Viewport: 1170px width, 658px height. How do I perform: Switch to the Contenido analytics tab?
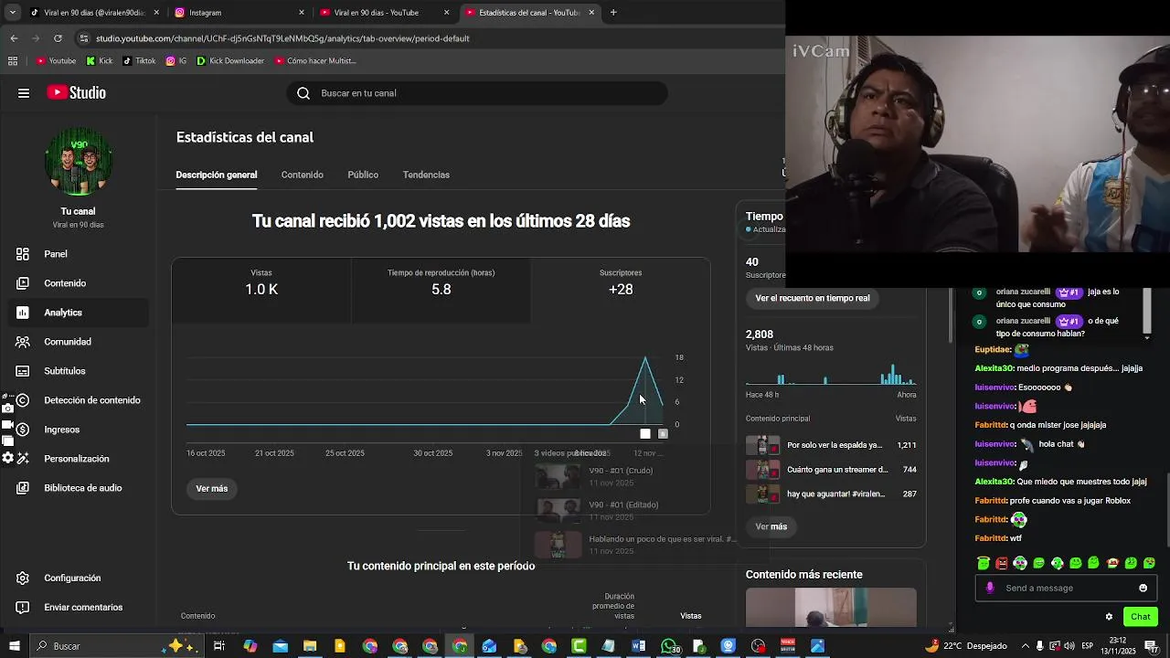(303, 175)
